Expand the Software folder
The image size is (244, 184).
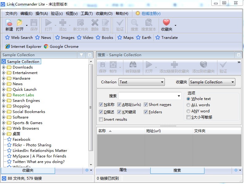tap(4, 117)
